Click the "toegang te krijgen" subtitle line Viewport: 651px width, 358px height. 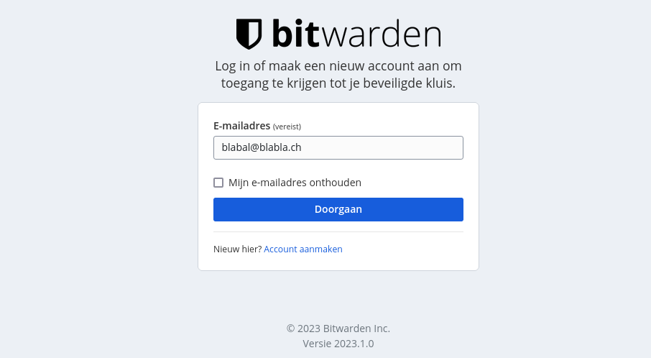tap(338, 83)
